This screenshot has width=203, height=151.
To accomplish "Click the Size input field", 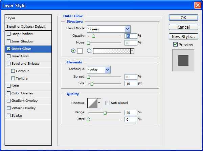I will coord(131,84).
